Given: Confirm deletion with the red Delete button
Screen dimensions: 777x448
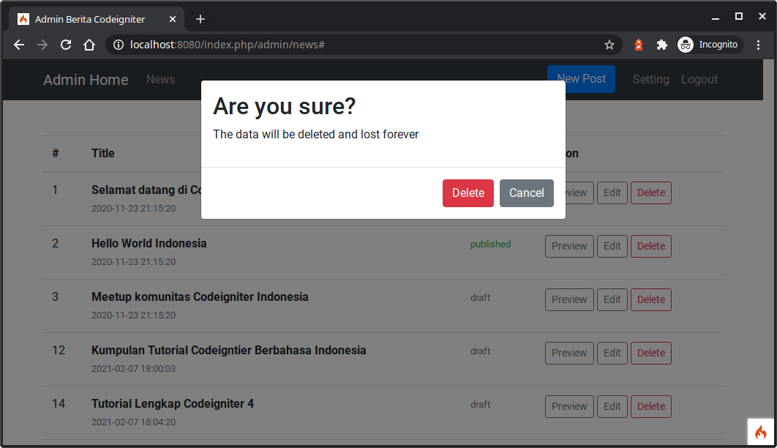Looking at the screenshot, I should pyautogui.click(x=468, y=193).
